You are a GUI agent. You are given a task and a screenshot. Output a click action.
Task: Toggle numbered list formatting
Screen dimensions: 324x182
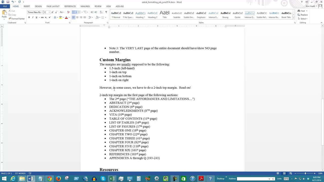[x=79, y=12]
